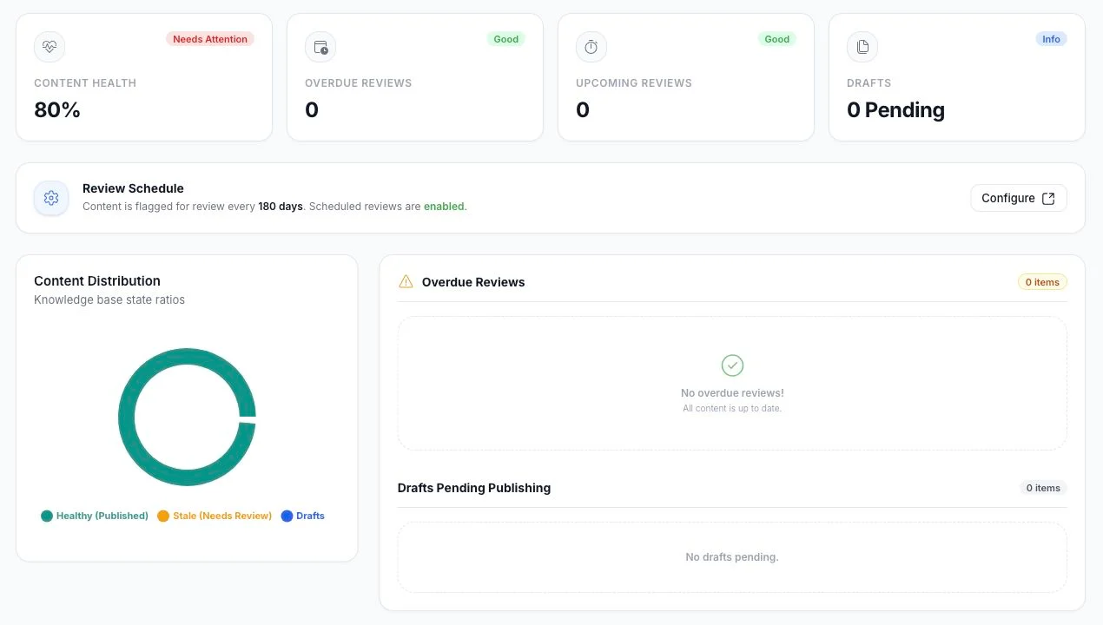Click the Drafts Pending Publishing heading

pyautogui.click(x=474, y=488)
